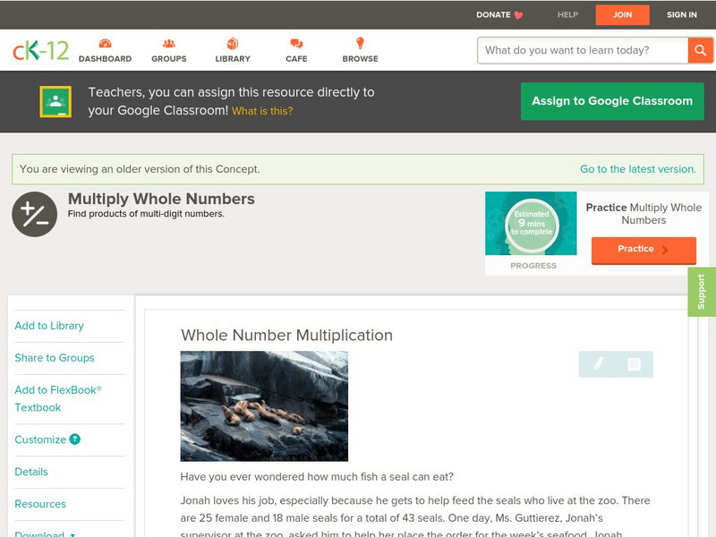The image size is (716, 537).
Task: Open the Dashboard gauge icon
Action: (x=105, y=44)
